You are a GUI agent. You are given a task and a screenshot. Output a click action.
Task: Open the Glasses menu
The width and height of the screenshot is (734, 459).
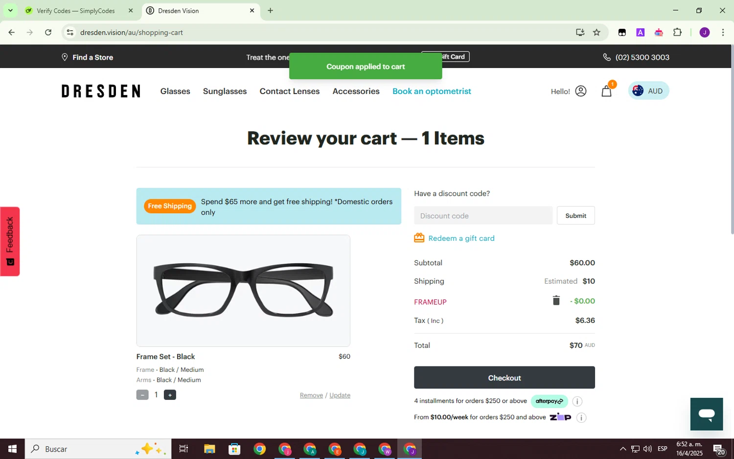pos(175,91)
